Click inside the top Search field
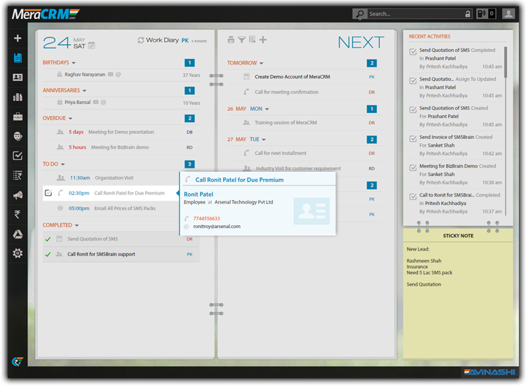This screenshot has height=386, width=526. 414,13
